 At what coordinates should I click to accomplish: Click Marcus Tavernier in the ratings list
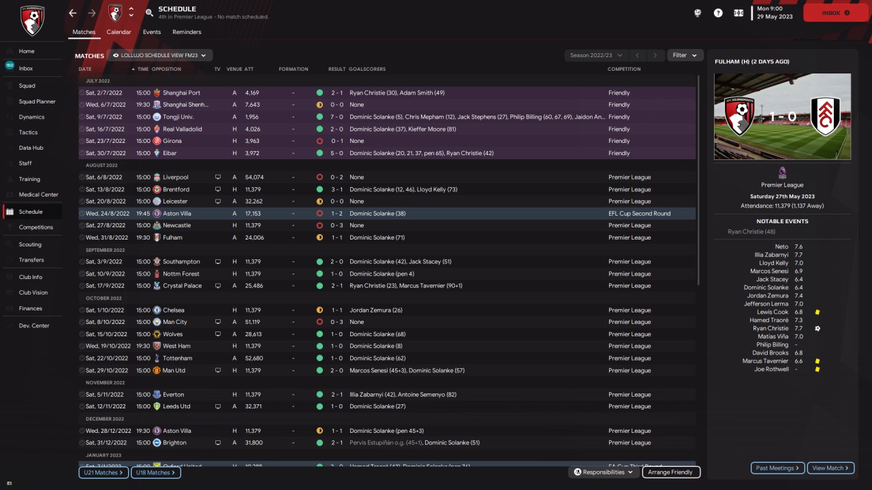coord(766,361)
